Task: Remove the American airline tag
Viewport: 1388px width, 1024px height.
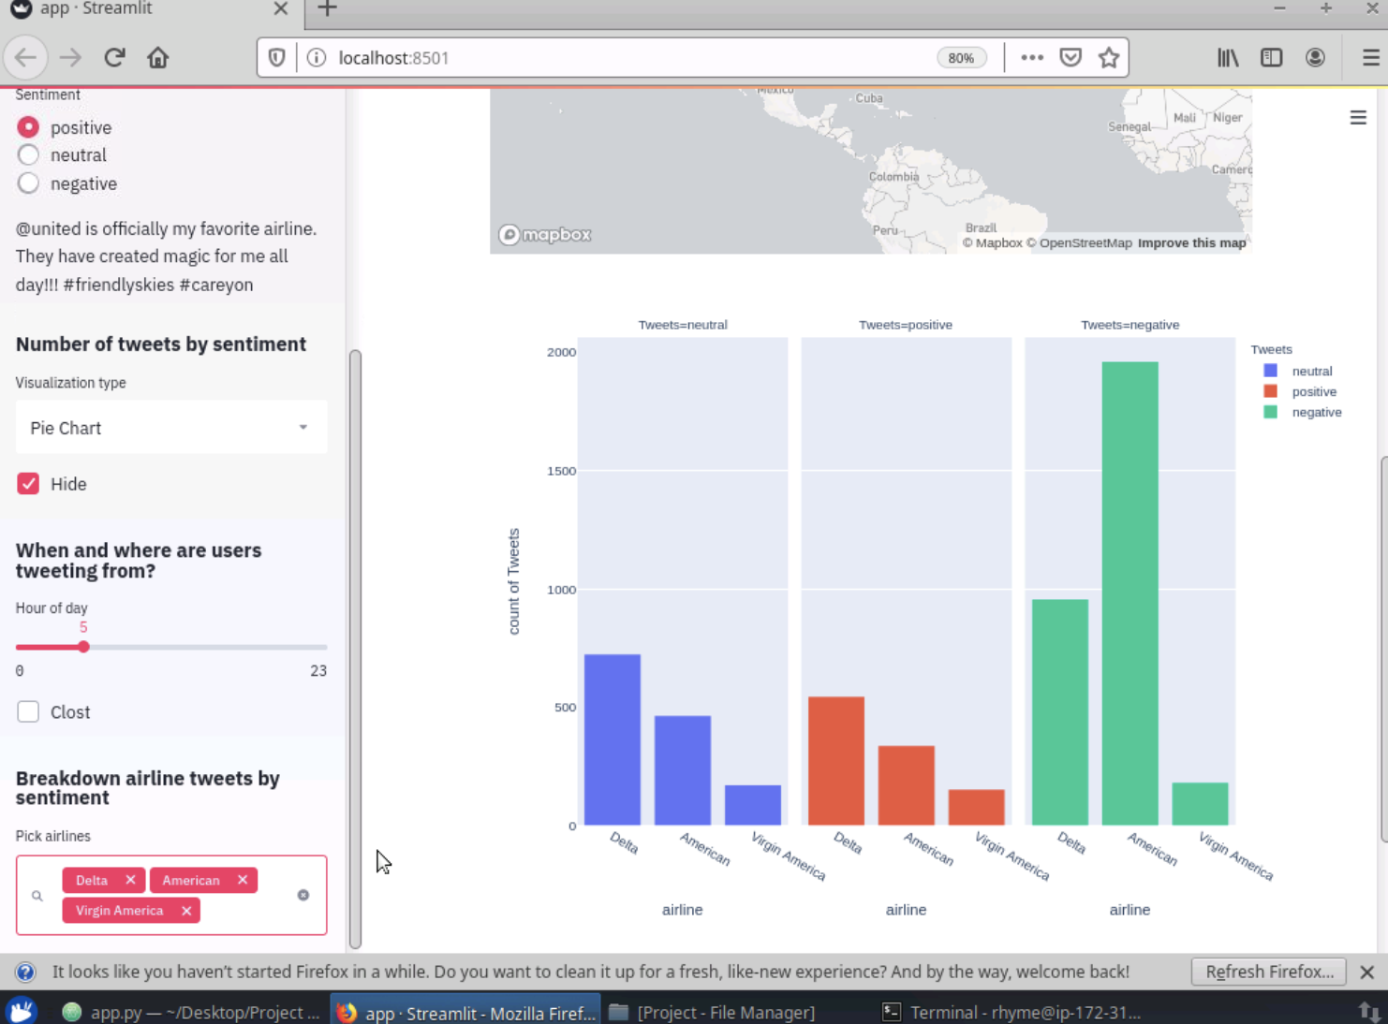Action: coord(243,880)
